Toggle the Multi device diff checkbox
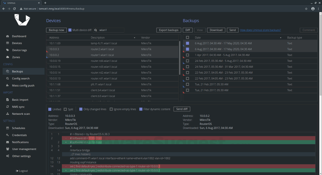322x175 pixels. [70, 30]
